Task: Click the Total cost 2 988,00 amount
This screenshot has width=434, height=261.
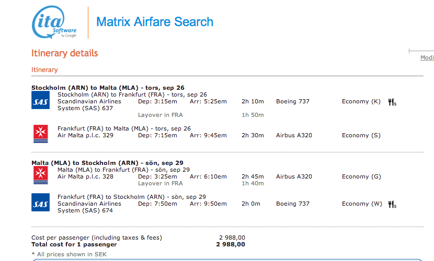Action: click(x=231, y=244)
